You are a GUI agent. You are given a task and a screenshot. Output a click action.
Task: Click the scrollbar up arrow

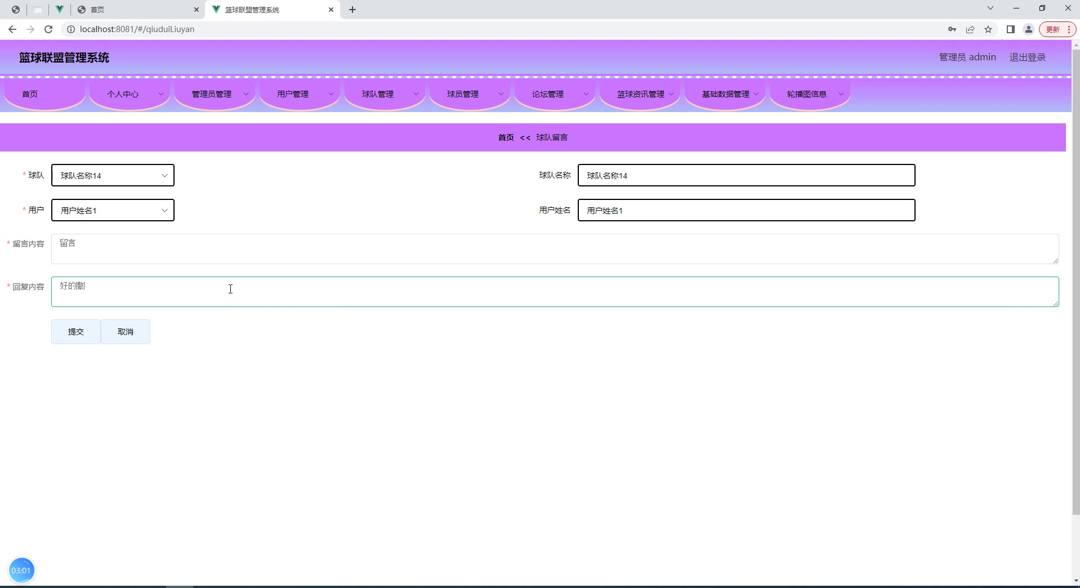pos(1075,44)
